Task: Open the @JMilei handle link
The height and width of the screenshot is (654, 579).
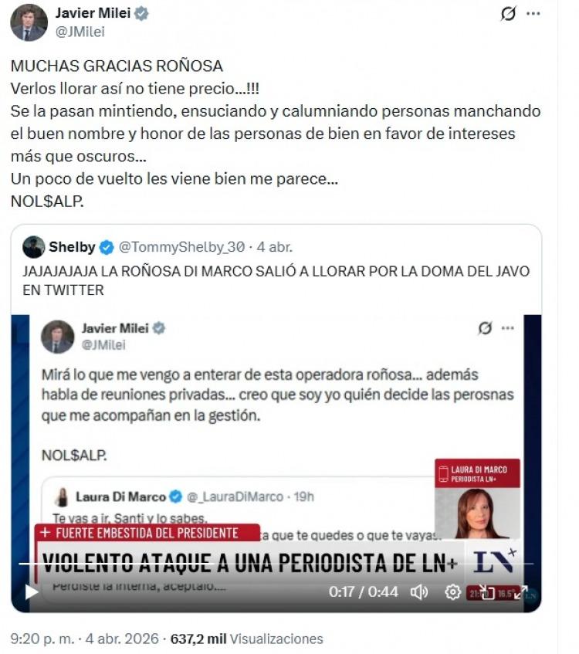Action: [x=80, y=32]
